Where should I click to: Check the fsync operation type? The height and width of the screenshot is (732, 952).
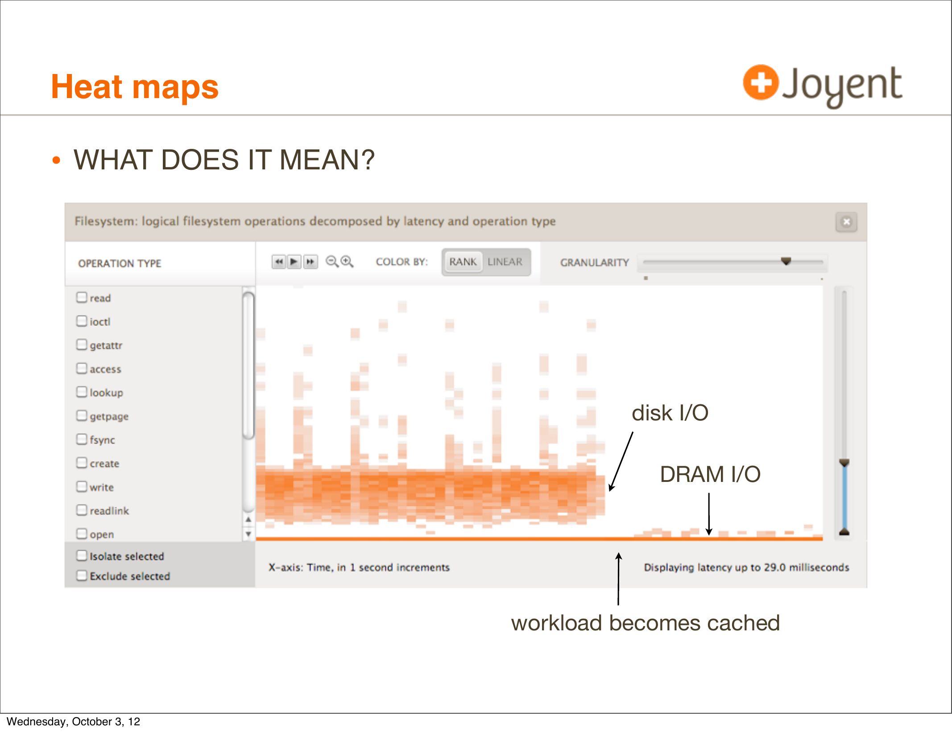82,439
